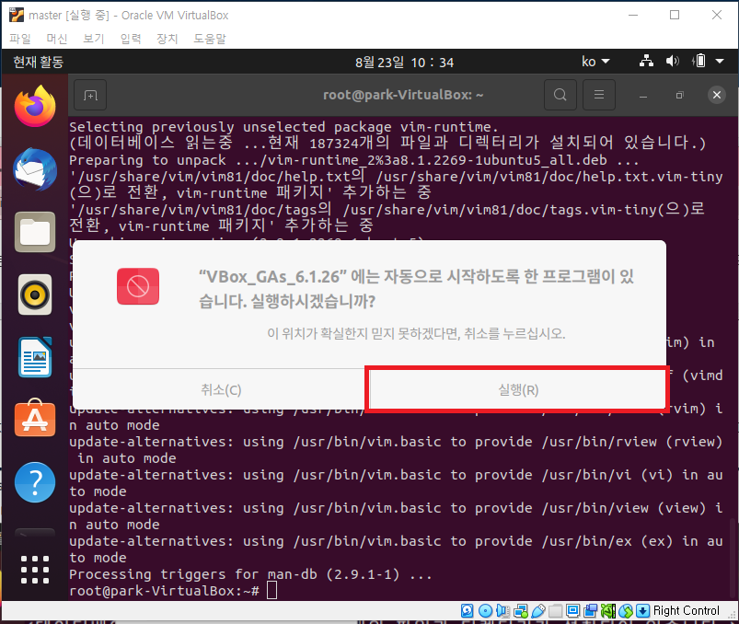Open the ko input language dropdown

coord(595,62)
